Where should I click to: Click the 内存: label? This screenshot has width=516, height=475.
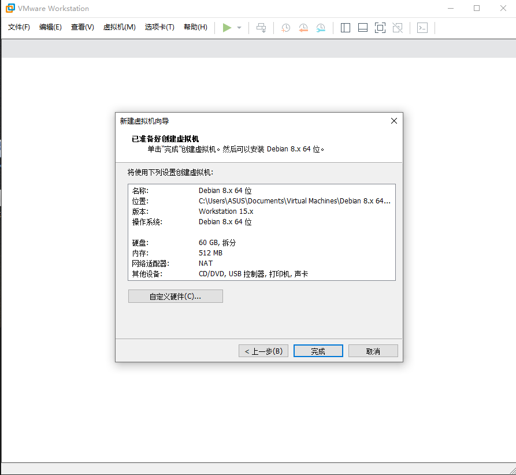tap(140, 253)
